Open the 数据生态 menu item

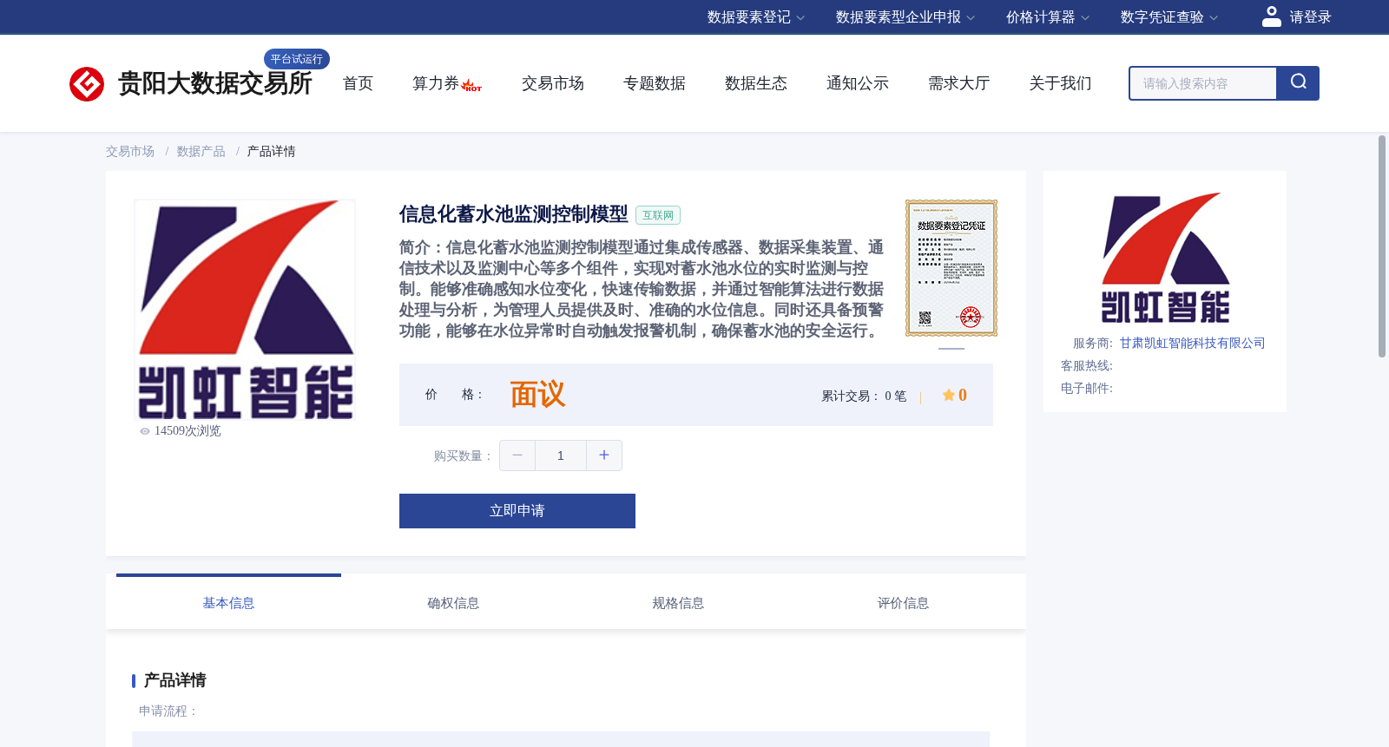click(x=756, y=83)
